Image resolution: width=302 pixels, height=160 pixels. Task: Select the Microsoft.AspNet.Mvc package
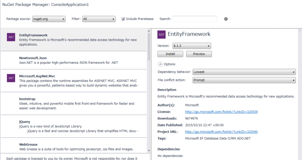tap(74, 81)
